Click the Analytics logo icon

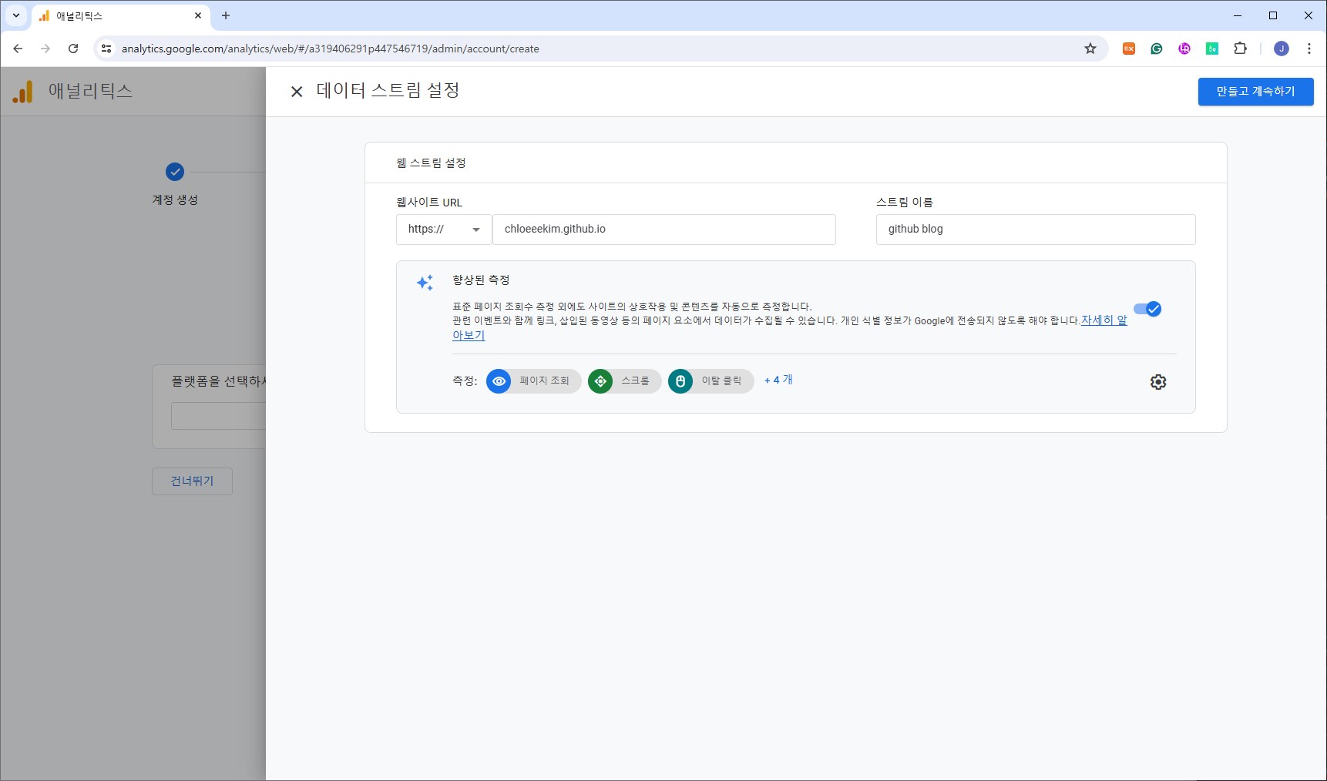point(23,92)
